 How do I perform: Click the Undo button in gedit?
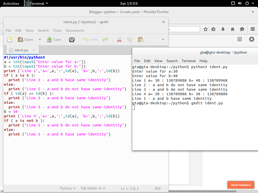[x=90, y=39]
